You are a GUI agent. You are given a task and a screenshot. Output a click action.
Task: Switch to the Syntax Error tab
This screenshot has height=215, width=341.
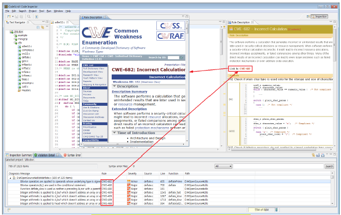point(72,155)
